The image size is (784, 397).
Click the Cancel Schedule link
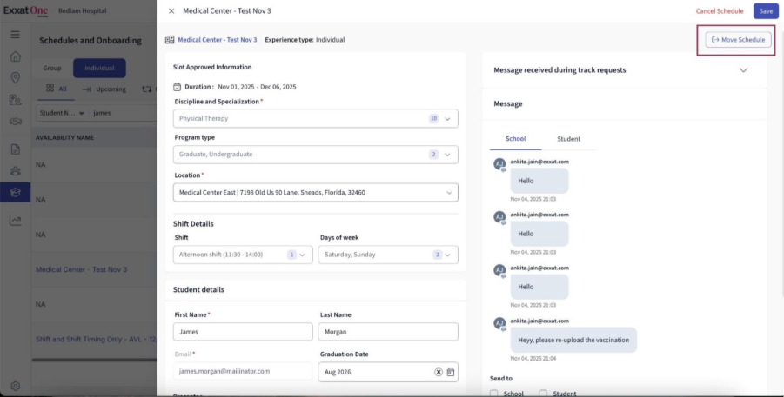(x=719, y=11)
